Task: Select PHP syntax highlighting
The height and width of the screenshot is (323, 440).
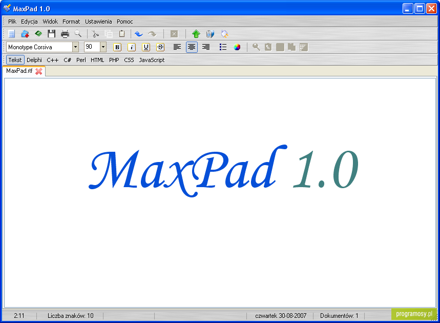Action: click(x=114, y=60)
